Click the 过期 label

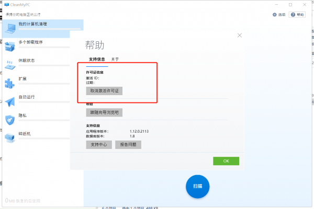pos(90,83)
